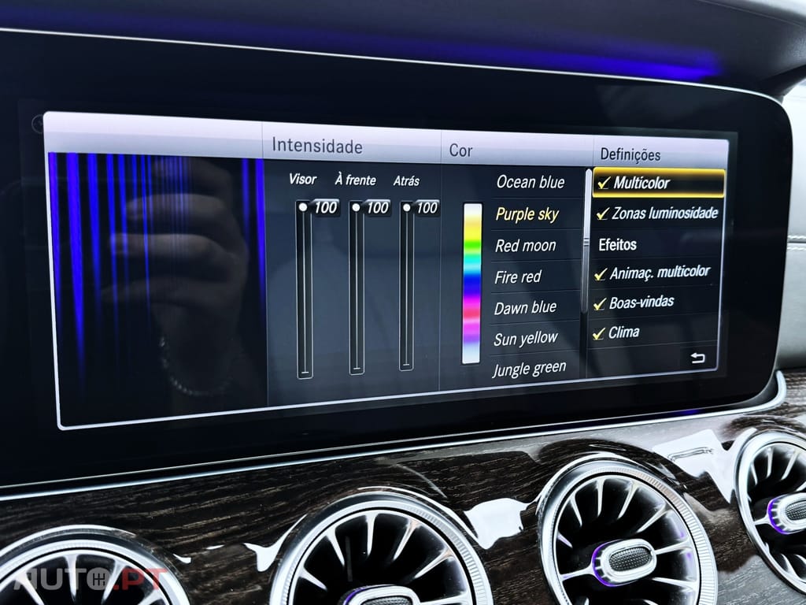Choose the Fire red color theme

(518, 277)
